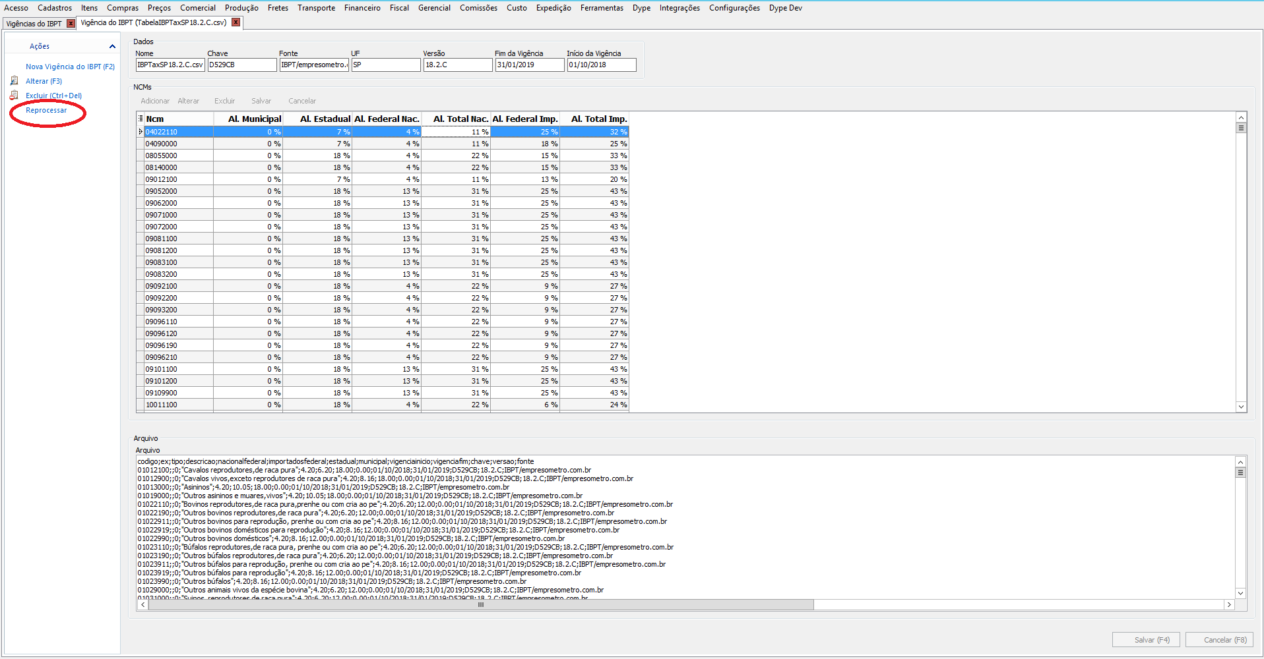The height and width of the screenshot is (659, 1264).
Task: Click the Versão input field
Action: tap(458, 65)
